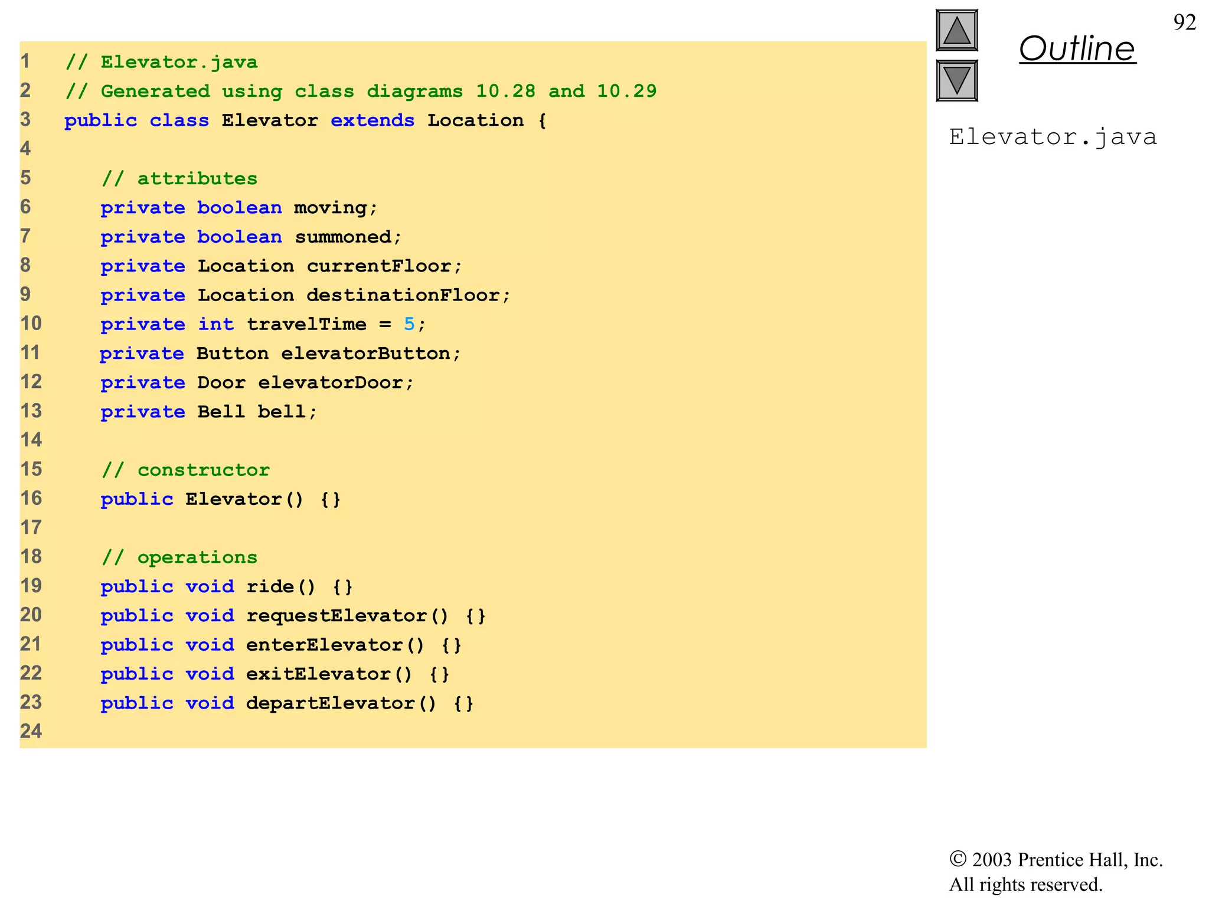Click 'private Location destinationFloor;' line
The image size is (1209, 907).
pyautogui.click(x=305, y=295)
